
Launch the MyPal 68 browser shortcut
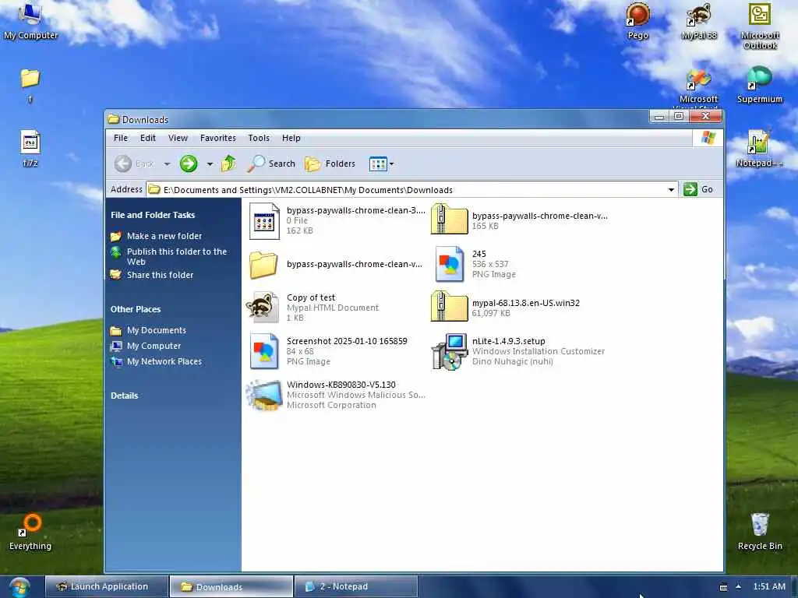point(698,21)
